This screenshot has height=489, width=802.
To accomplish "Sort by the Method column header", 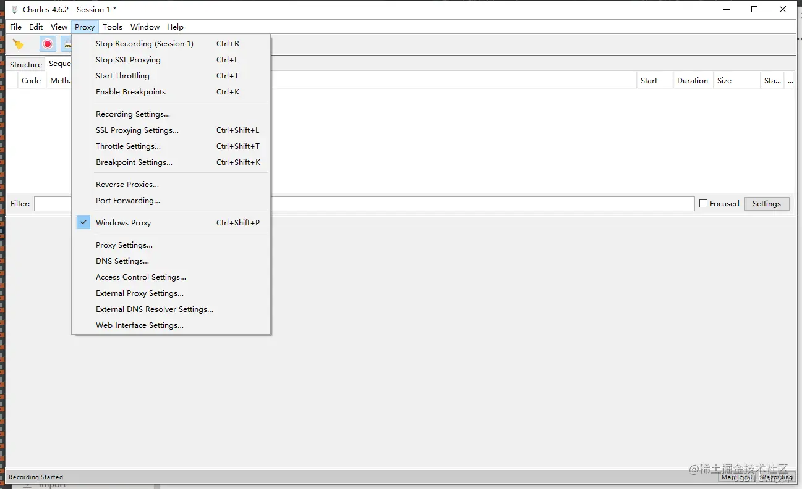I will (60, 81).
